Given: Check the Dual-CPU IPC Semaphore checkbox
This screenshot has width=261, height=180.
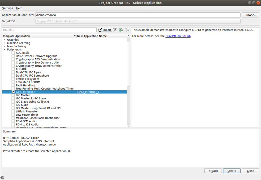Looking at the screenshot, I should click(13, 76).
